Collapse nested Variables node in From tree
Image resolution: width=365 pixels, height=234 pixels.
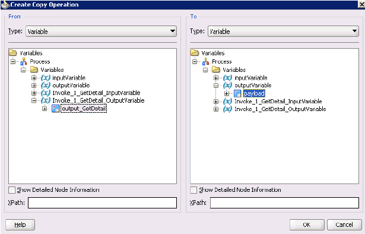coord(24,70)
